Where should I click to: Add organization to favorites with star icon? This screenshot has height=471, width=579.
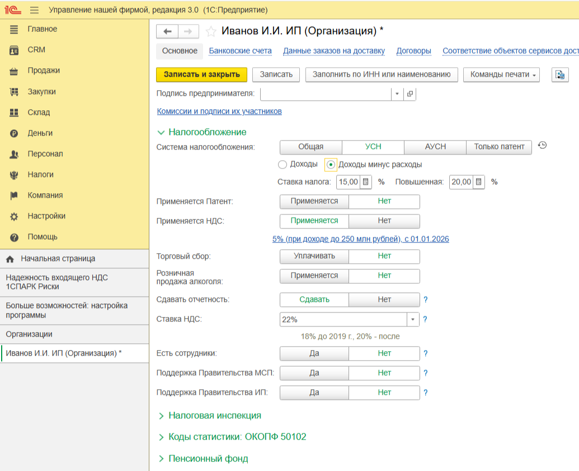click(x=211, y=31)
